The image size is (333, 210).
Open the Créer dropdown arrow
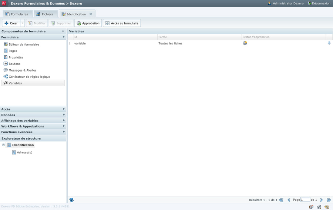(x=22, y=23)
